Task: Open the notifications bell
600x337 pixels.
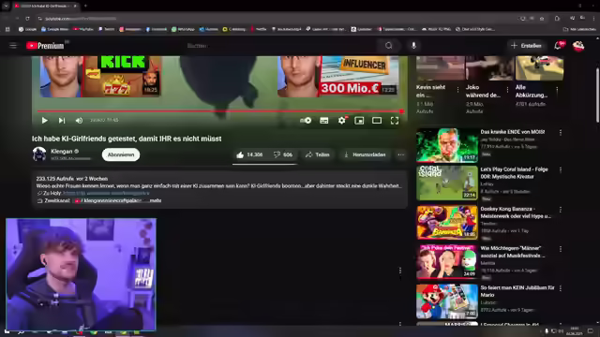Action: pos(559,46)
